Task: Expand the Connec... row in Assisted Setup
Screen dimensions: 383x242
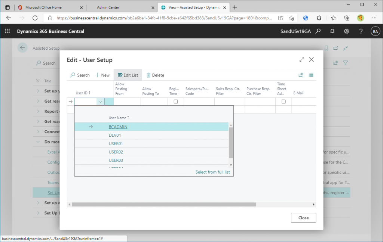Action: click(38, 131)
